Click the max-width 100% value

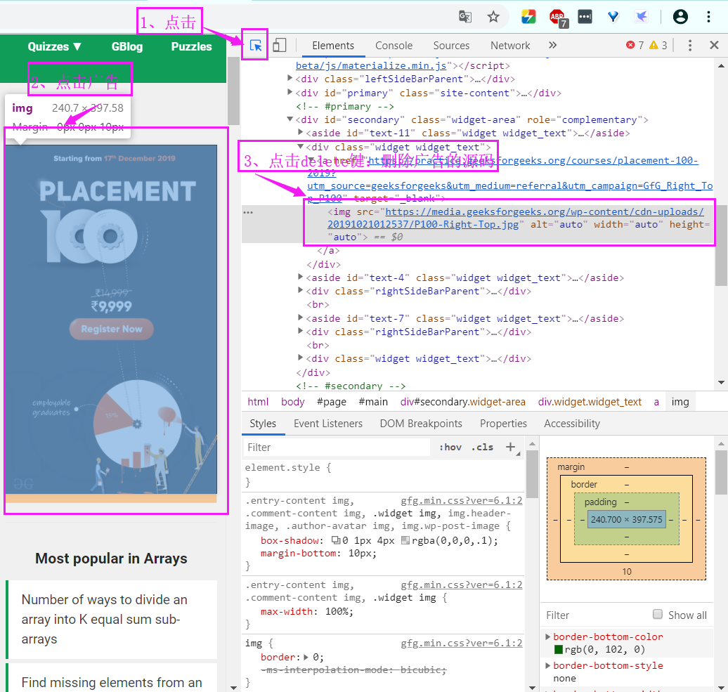click(x=337, y=611)
